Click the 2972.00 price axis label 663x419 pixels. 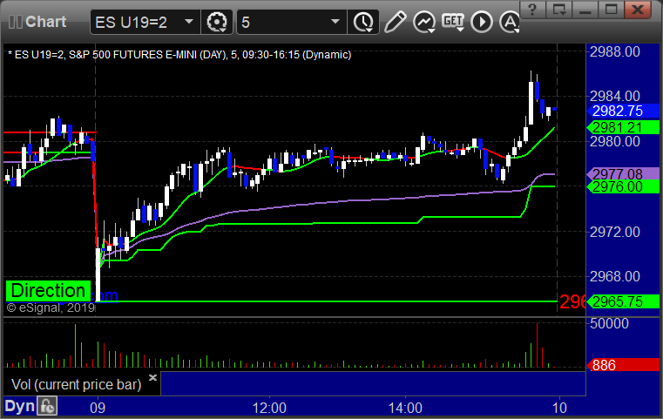tap(615, 232)
